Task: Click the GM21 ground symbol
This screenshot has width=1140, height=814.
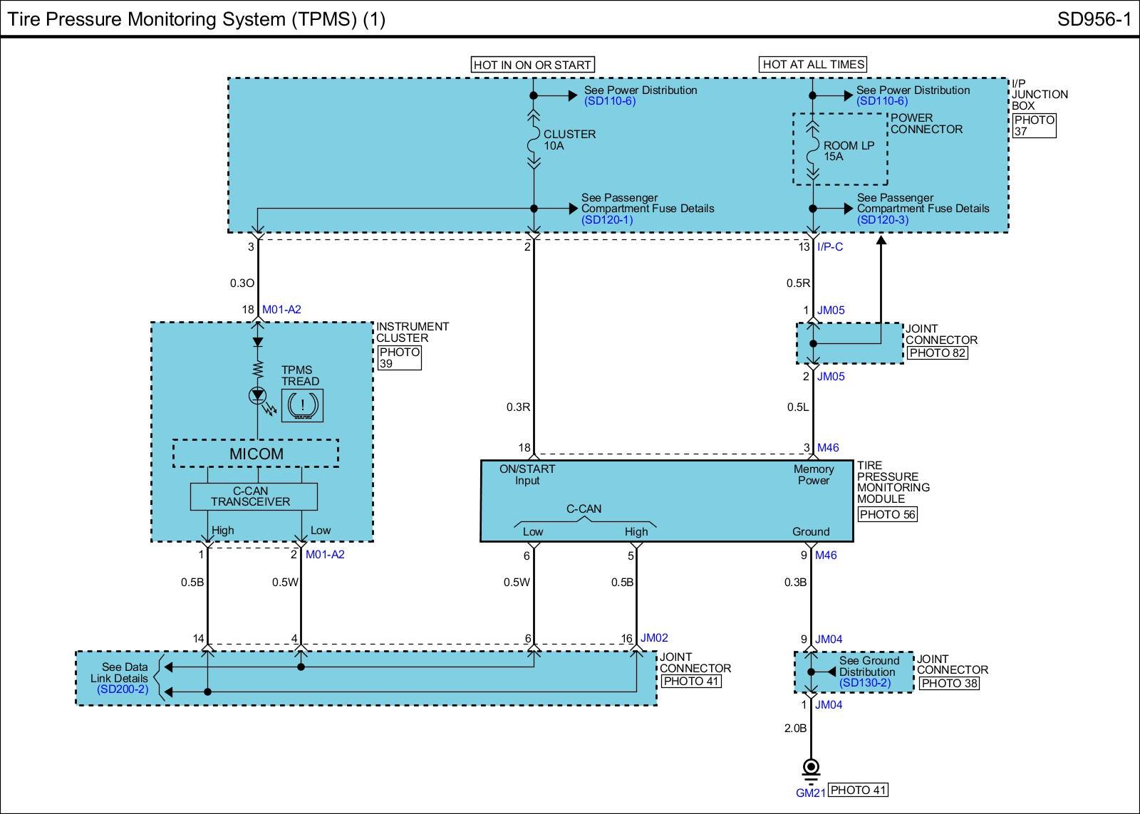Action: (811, 768)
